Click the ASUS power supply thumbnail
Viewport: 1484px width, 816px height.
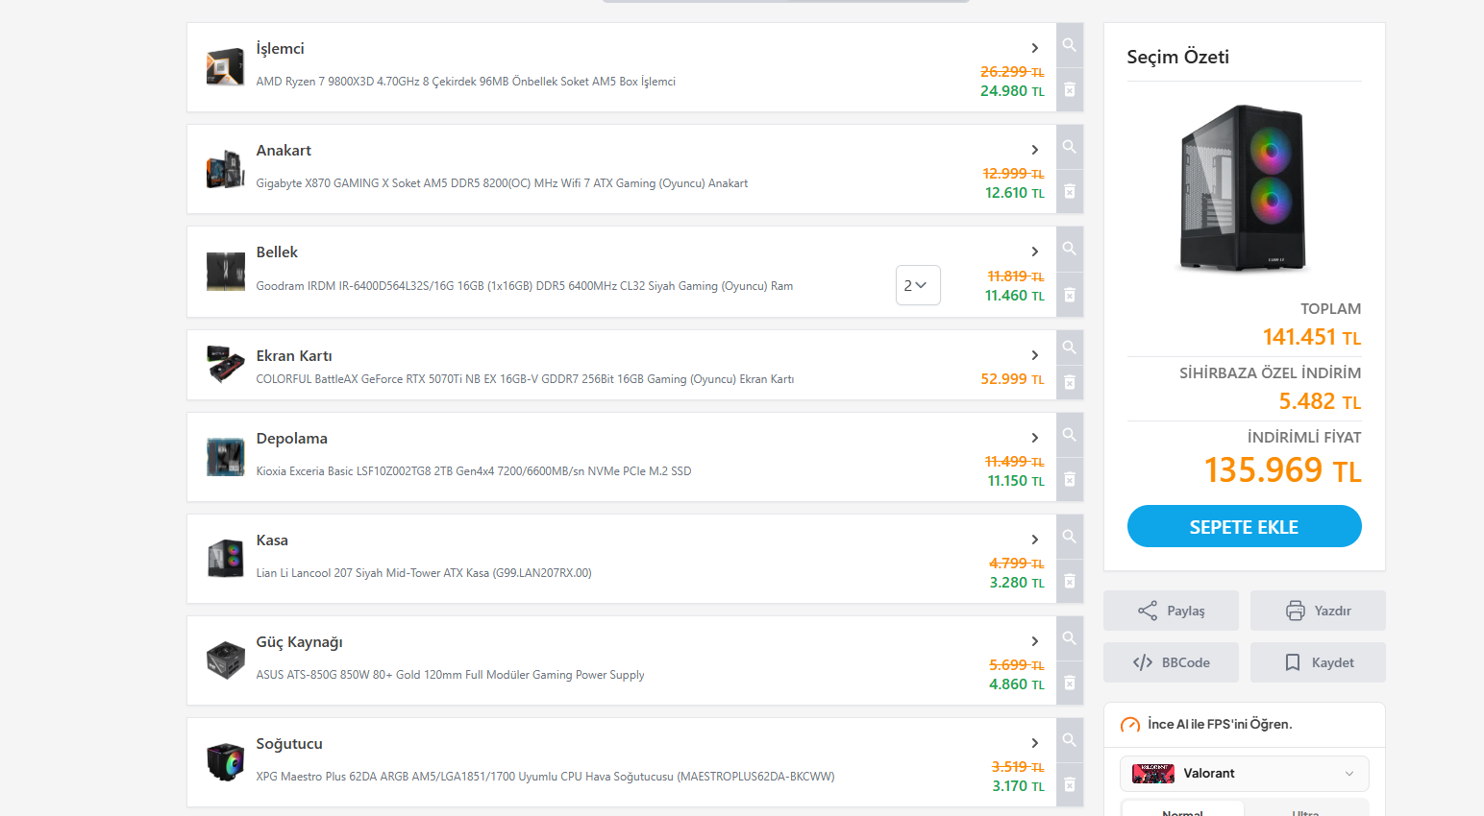pyautogui.click(x=226, y=660)
